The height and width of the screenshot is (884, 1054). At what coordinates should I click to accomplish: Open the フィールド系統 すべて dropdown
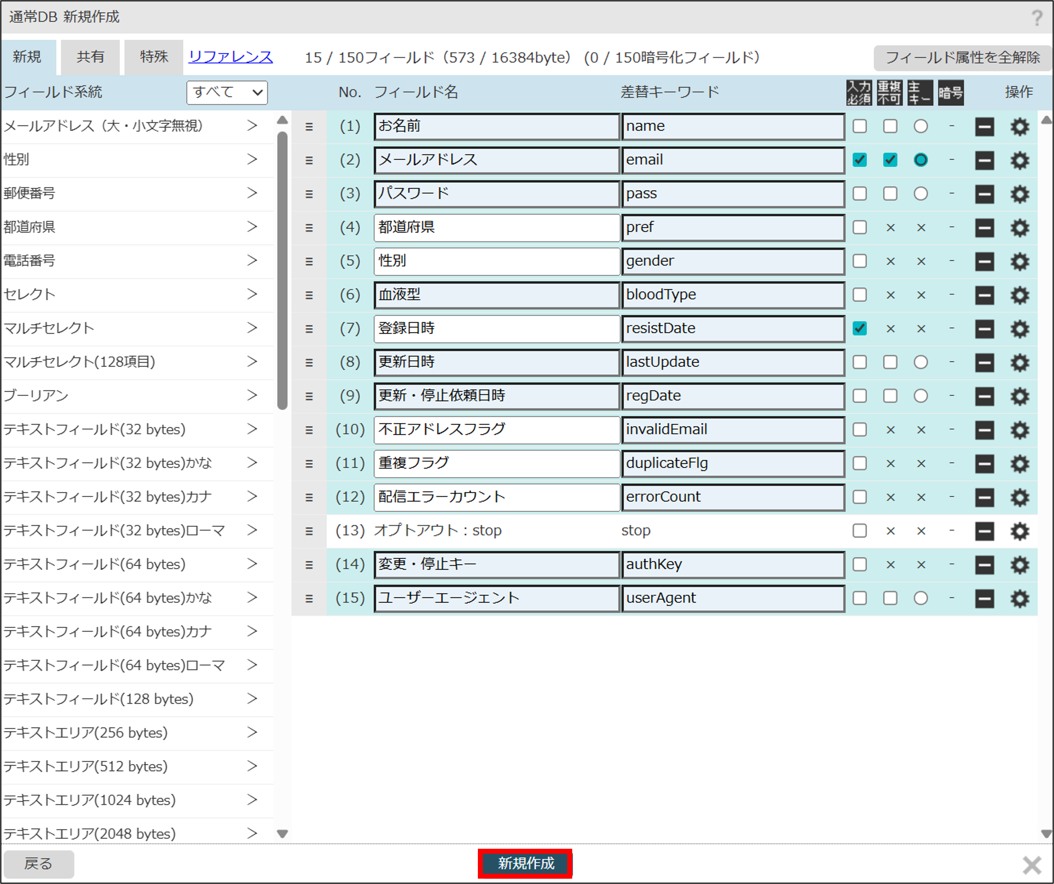pos(227,92)
